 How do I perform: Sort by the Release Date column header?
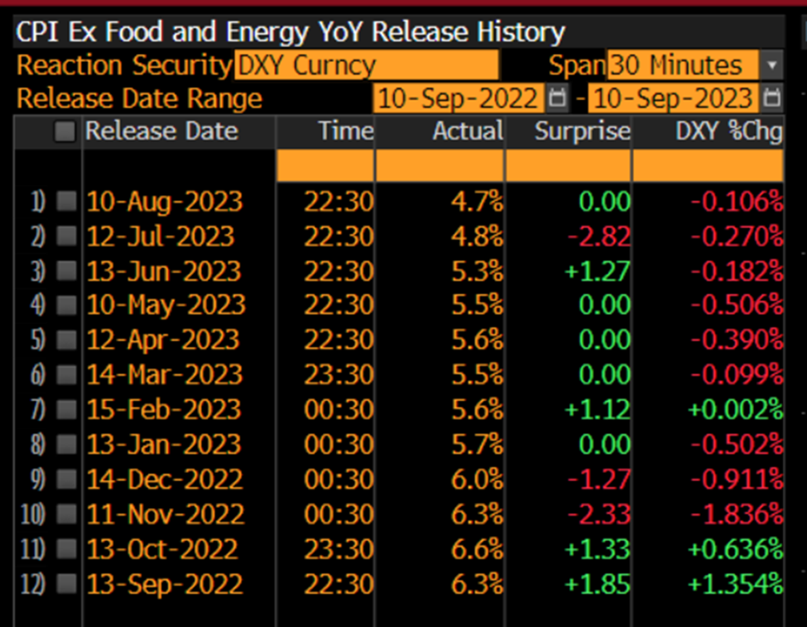tap(161, 132)
